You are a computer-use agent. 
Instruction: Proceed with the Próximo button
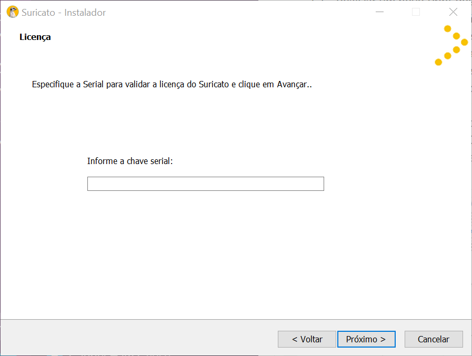tap(366, 339)
